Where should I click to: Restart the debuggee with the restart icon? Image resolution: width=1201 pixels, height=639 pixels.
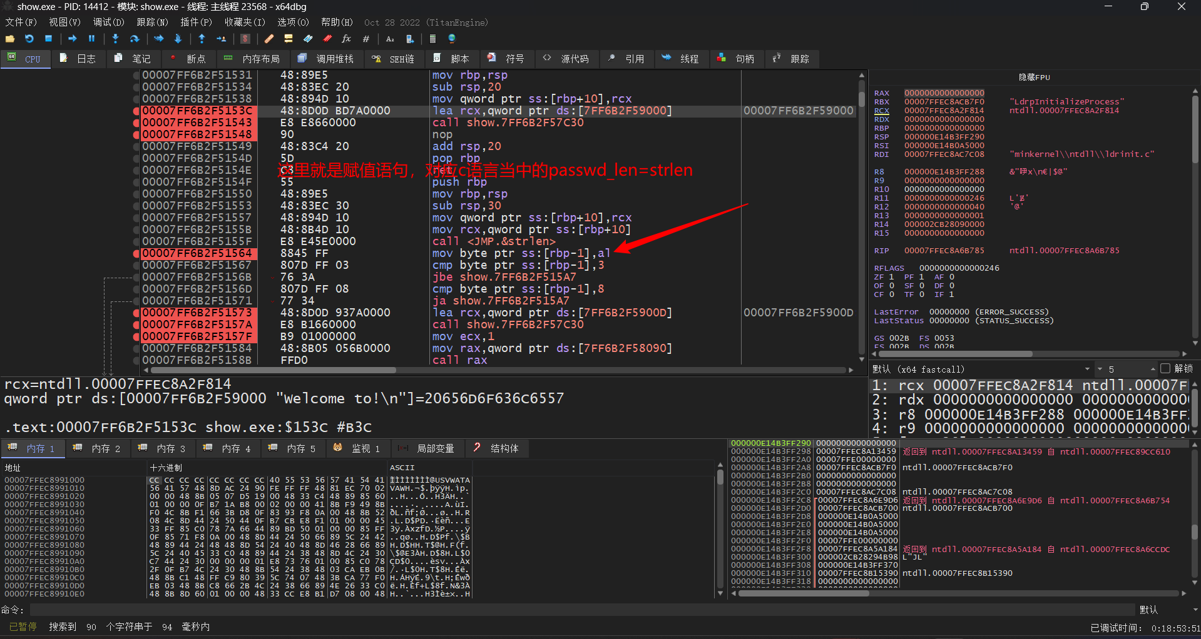point(29,39)
